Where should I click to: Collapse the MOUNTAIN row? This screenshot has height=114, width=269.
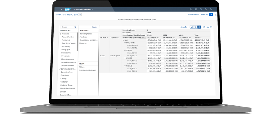[x=125, y=43]
